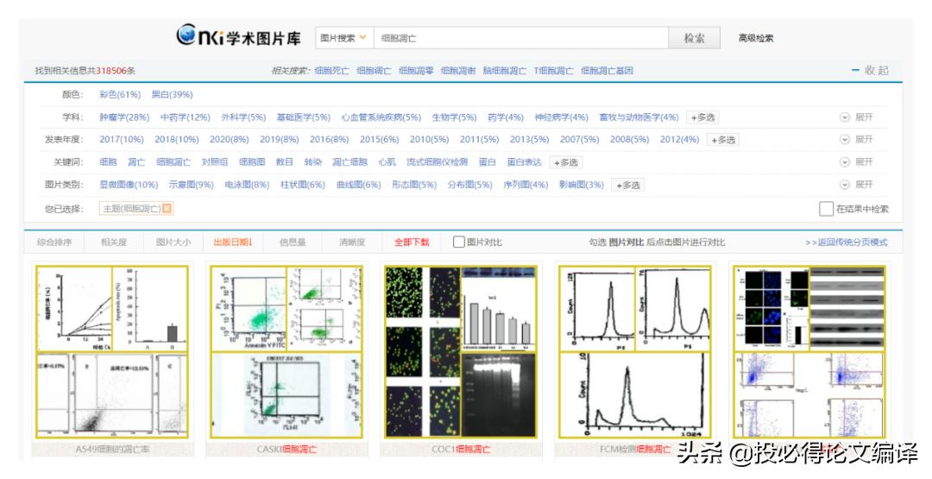Click the search input containing 细胞凋亡

click(520, 38)
